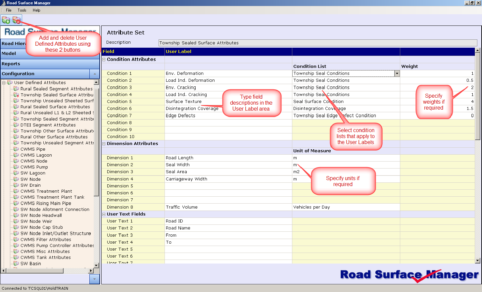Click the Dimension 3 m2 unit cell
This screenshot has height=292, width=482.
pyautogui.click(x=346, y=172)
